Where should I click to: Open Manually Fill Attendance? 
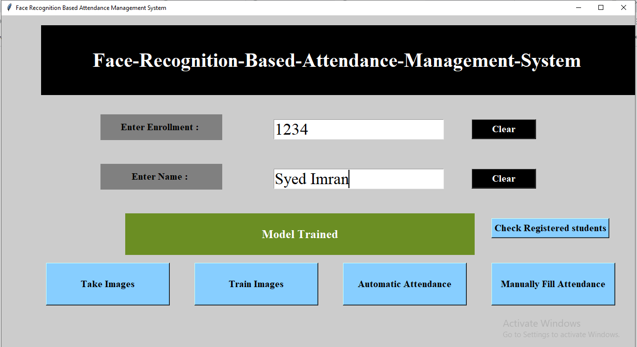coord(553,284)
